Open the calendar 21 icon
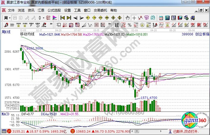Screen dimensions: 210x135 tap(161, 18)
